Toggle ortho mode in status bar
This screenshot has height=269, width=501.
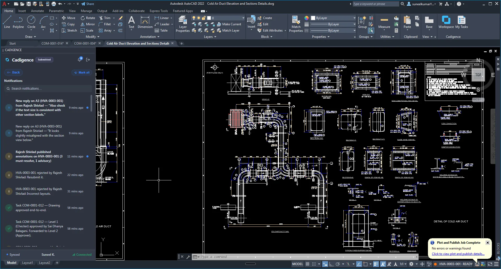click(331, 264)
